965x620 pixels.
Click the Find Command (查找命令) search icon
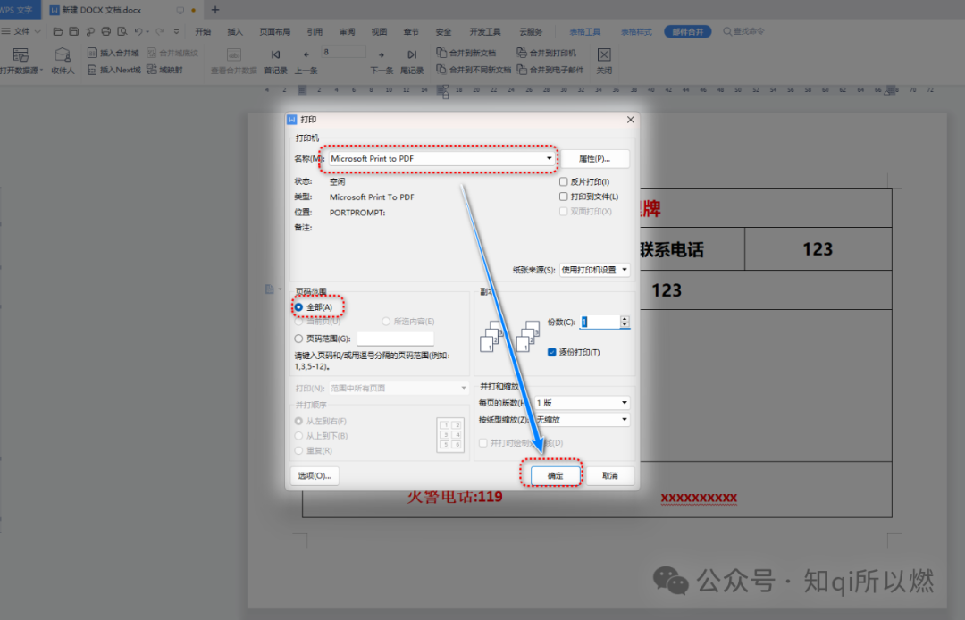pyautogui.click(x=727, y=31)
